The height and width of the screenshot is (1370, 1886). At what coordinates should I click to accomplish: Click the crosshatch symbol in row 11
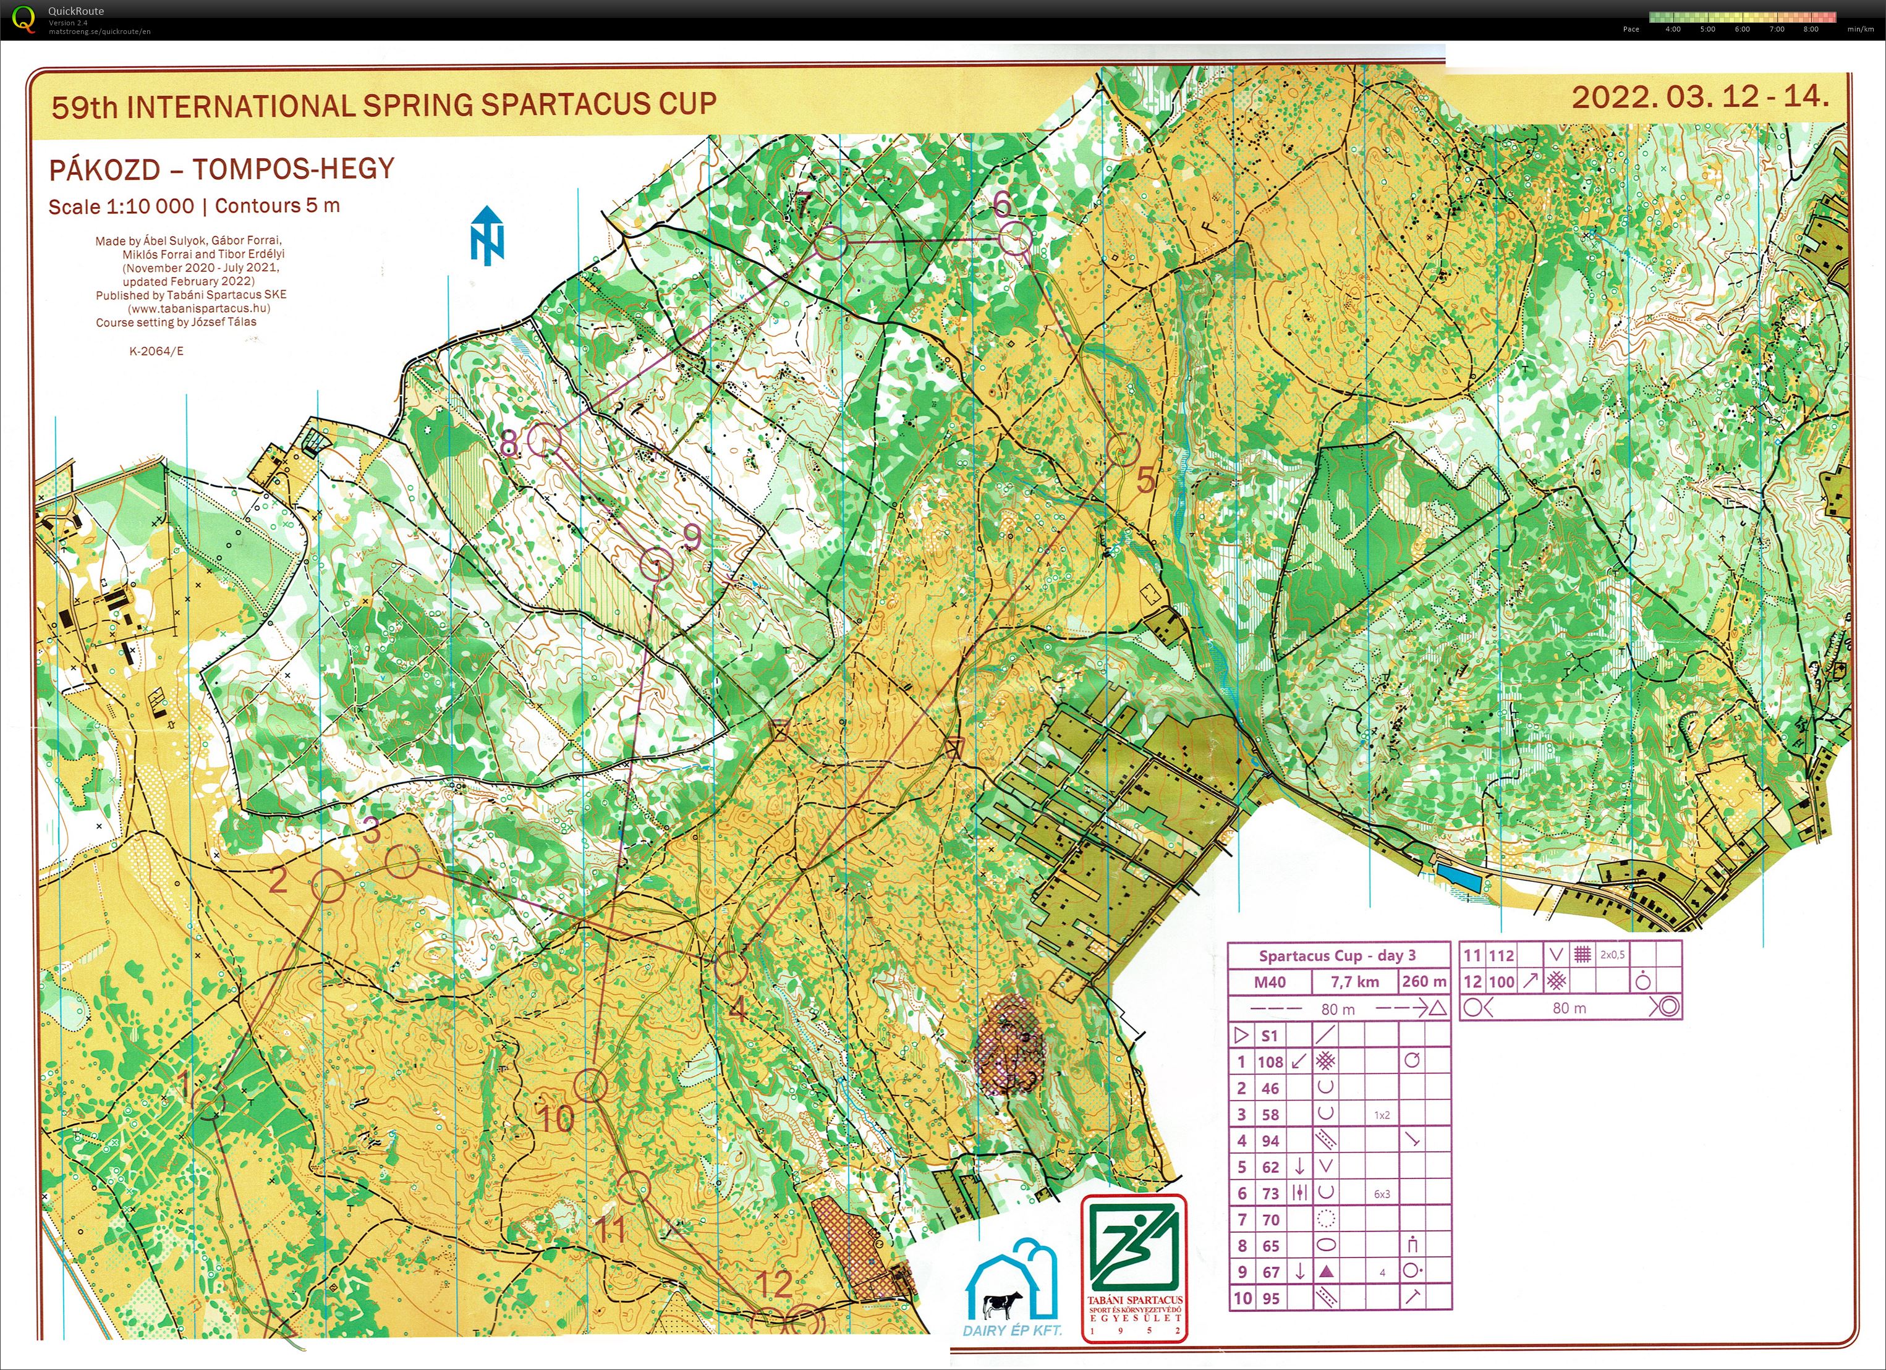coord(1582,955)
